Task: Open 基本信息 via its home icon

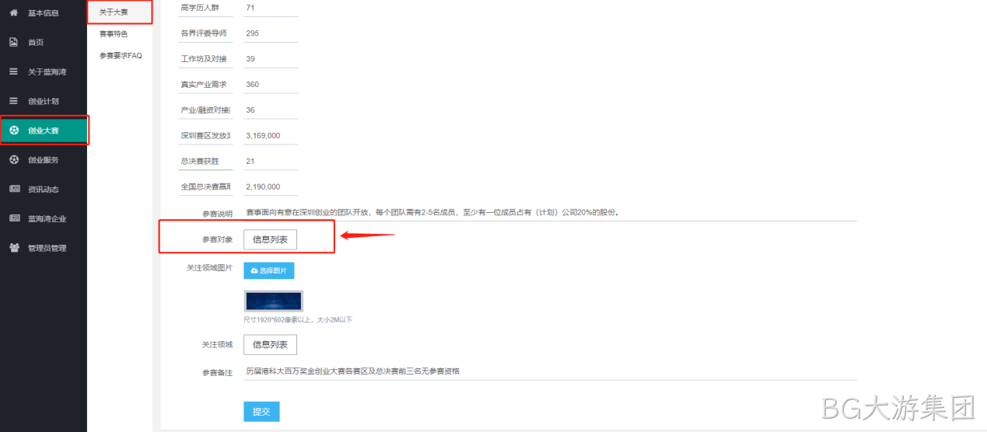Action: [13, 12]
